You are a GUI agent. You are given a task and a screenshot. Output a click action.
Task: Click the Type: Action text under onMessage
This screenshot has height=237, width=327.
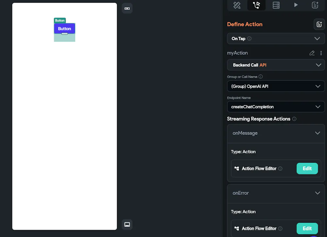[243, 152]
